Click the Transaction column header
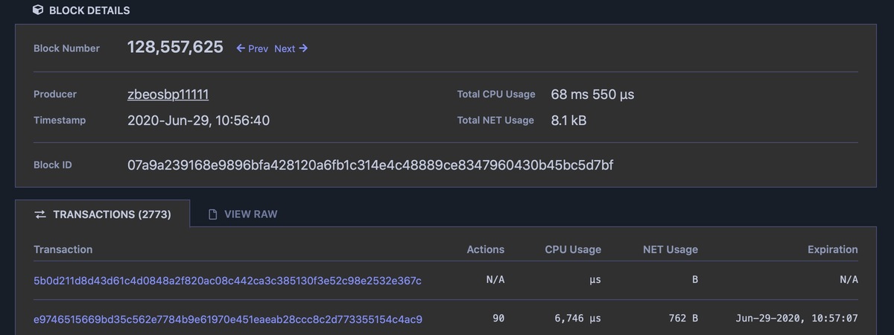894x335 pixels. [63, 249]
